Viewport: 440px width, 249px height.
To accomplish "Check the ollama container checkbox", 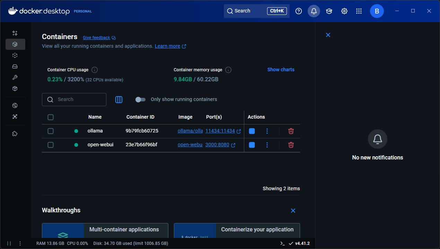I will [x=51, y=131].
